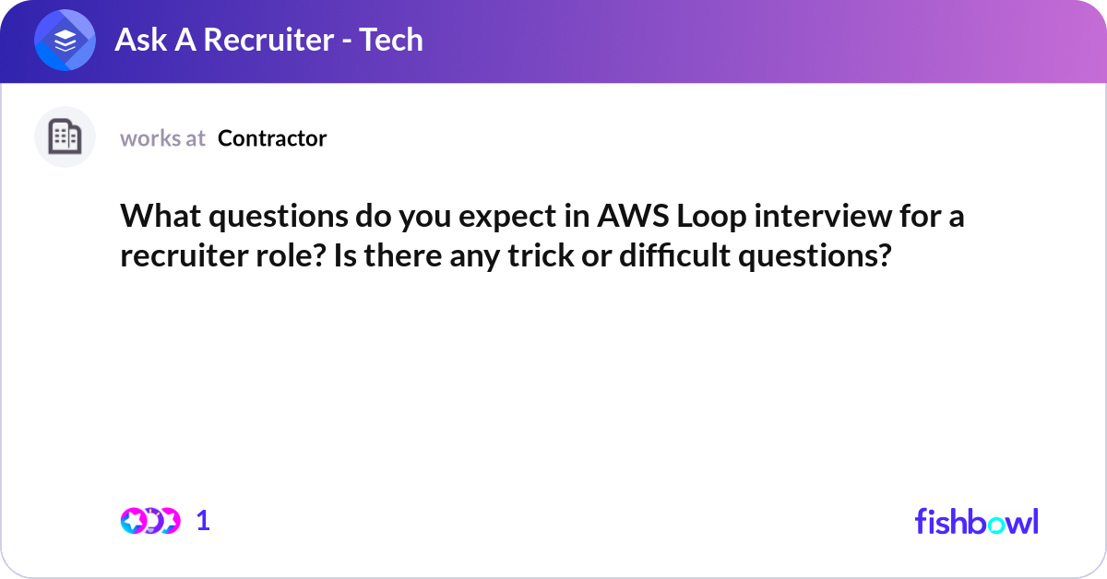Open the fishbowl logo
Image resolution: width=1107 pixels, height=579 pixels.
pyautogui.click(x=977, y=521)
